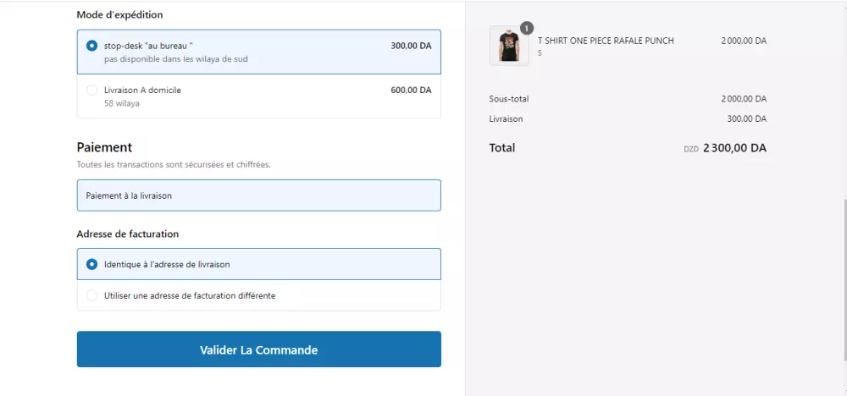Click the 600,00 DA home delivery price

point(411,90)
